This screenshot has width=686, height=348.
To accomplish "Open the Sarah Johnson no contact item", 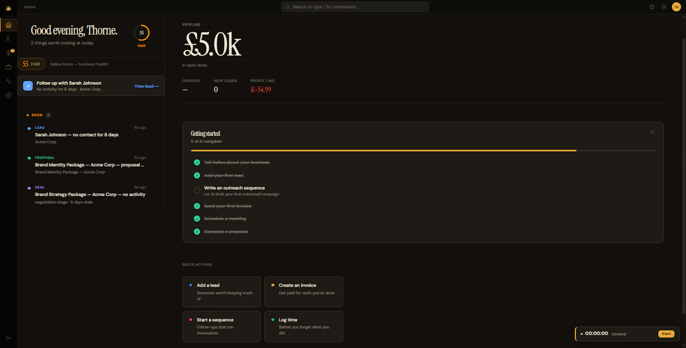I will (x=90, y=135).
